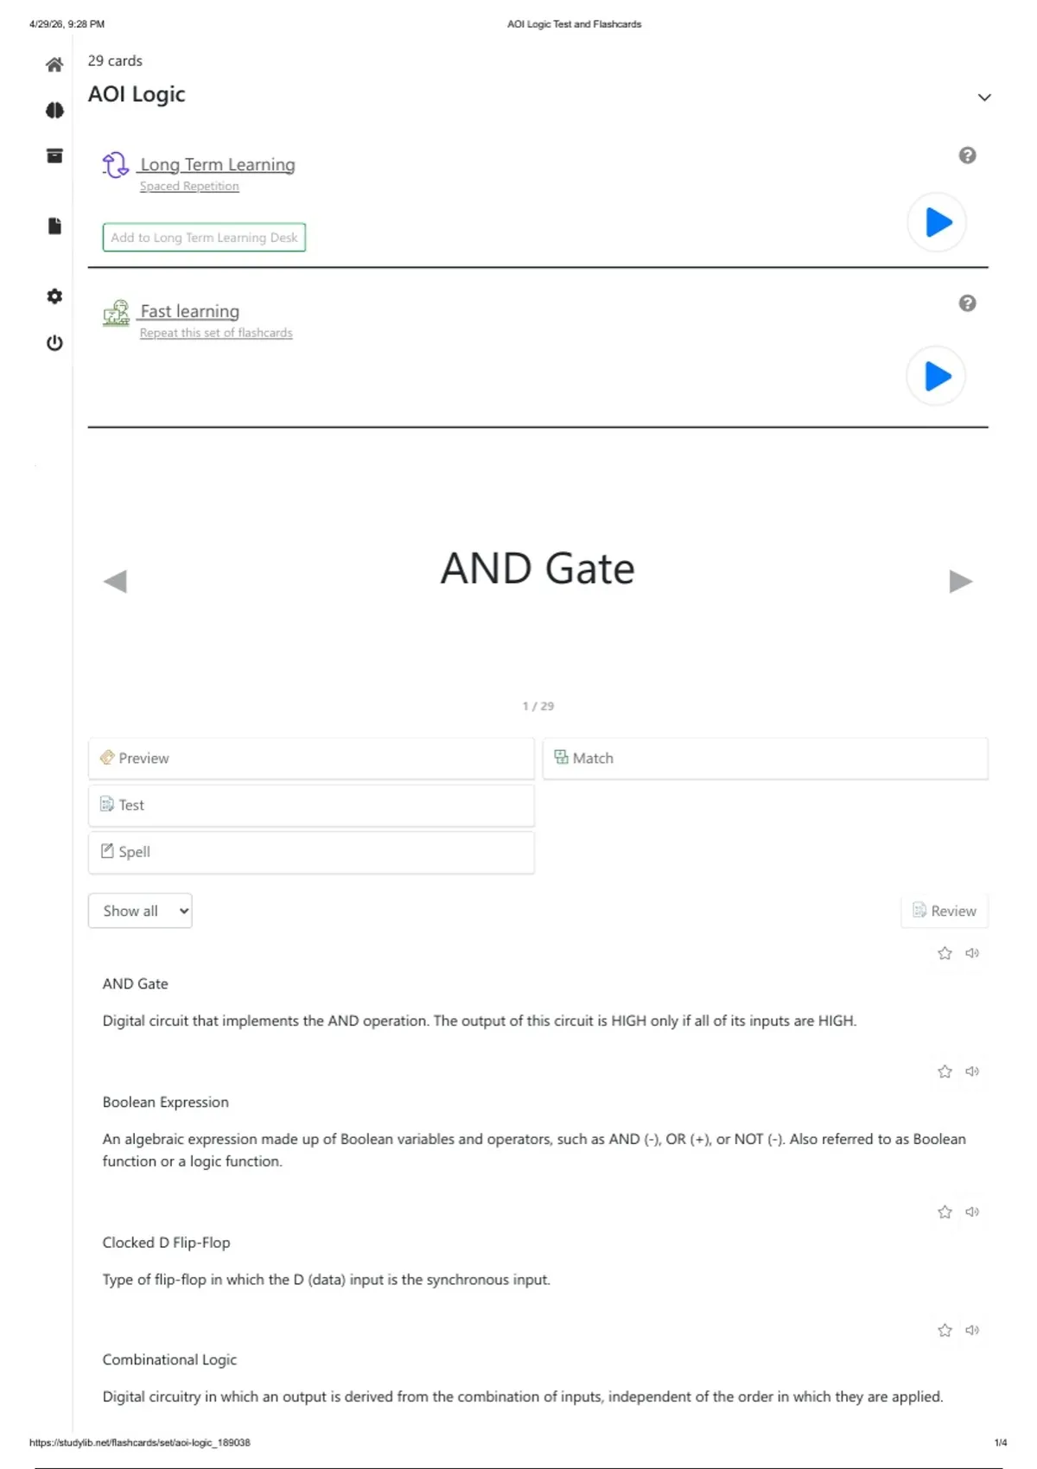The height and width of the screenshot is (1469, 1037).
Task: Click the brain icon in sidebar
Action: [54, 111]
